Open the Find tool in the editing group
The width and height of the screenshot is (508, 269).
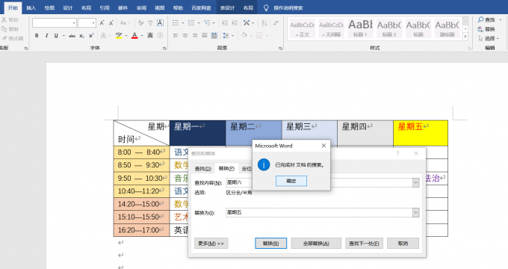pos(486,19)
